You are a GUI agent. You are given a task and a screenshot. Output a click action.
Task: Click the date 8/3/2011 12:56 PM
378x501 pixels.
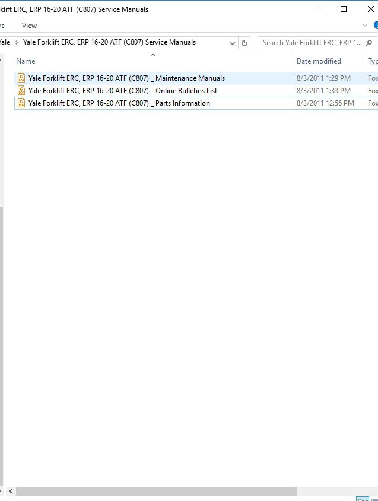[325, 103]
